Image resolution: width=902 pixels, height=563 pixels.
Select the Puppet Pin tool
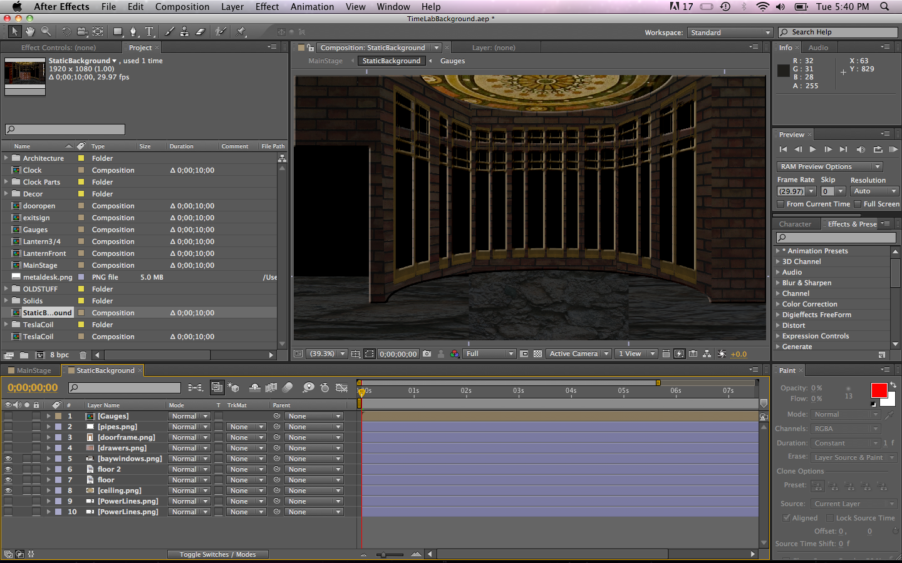pyautogui.click(x=240, y=31)
